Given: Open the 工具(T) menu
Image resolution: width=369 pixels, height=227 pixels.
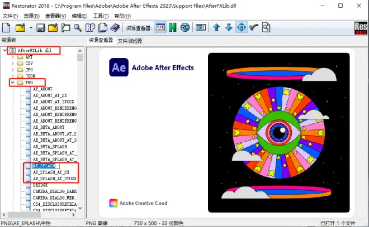Looking at the screenshot, I should (101, 16).
